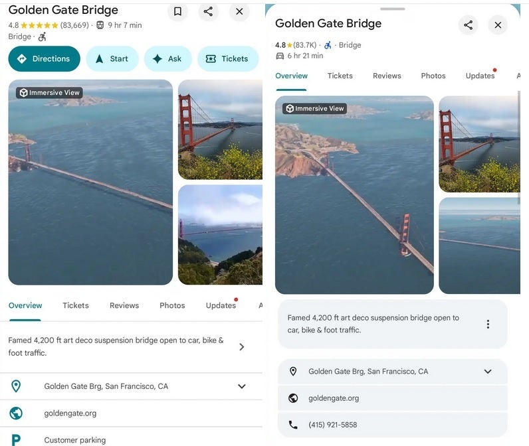The height and width of the screenshot is (446, 529).
Task: Open the description arrow after 'foot traffic'
Action: point(241,346)
